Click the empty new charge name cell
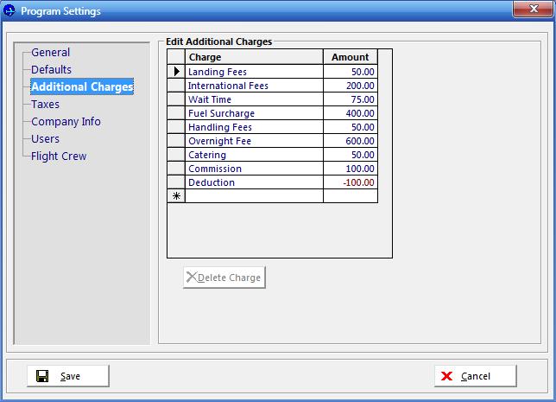 point(254,196)
